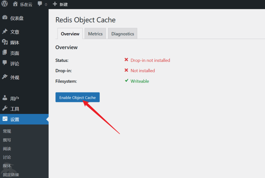
Task: Click the 'Drop-in not installed' status text
Action: click(x=150, y=60)
